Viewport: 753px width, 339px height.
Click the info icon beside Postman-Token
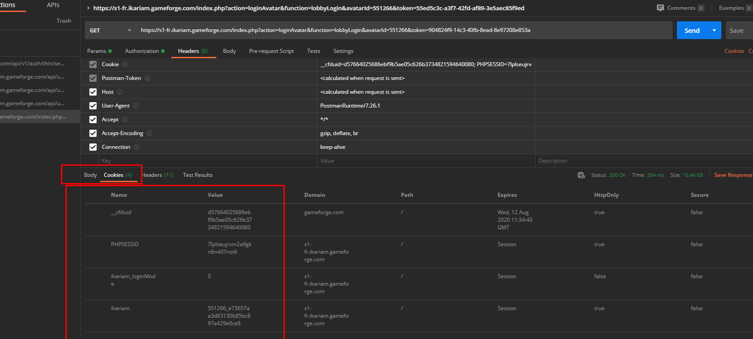click(x=147, y=78)
